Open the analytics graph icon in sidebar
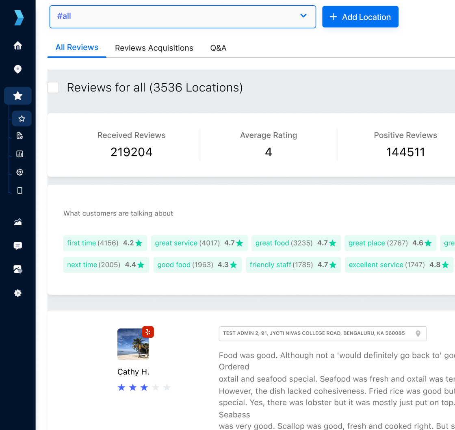This screenshot has height=430, width=455. [18, 222]
